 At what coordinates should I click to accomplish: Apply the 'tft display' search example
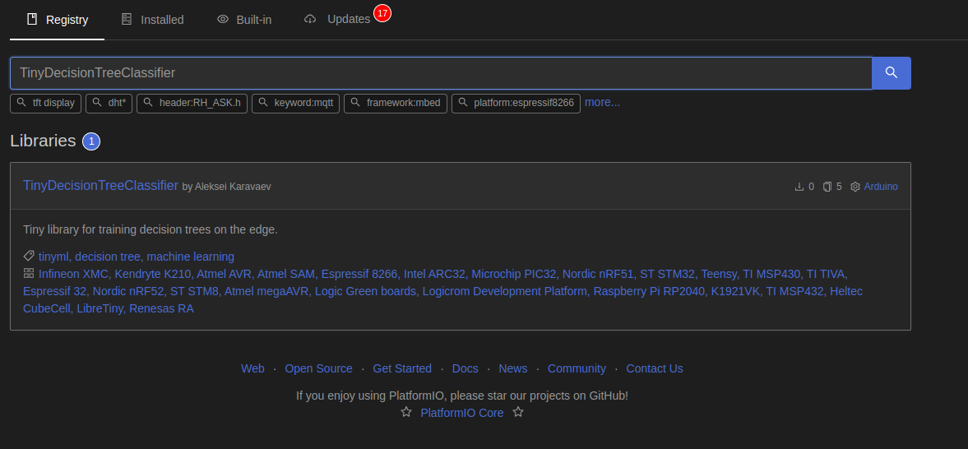[46, 103]
